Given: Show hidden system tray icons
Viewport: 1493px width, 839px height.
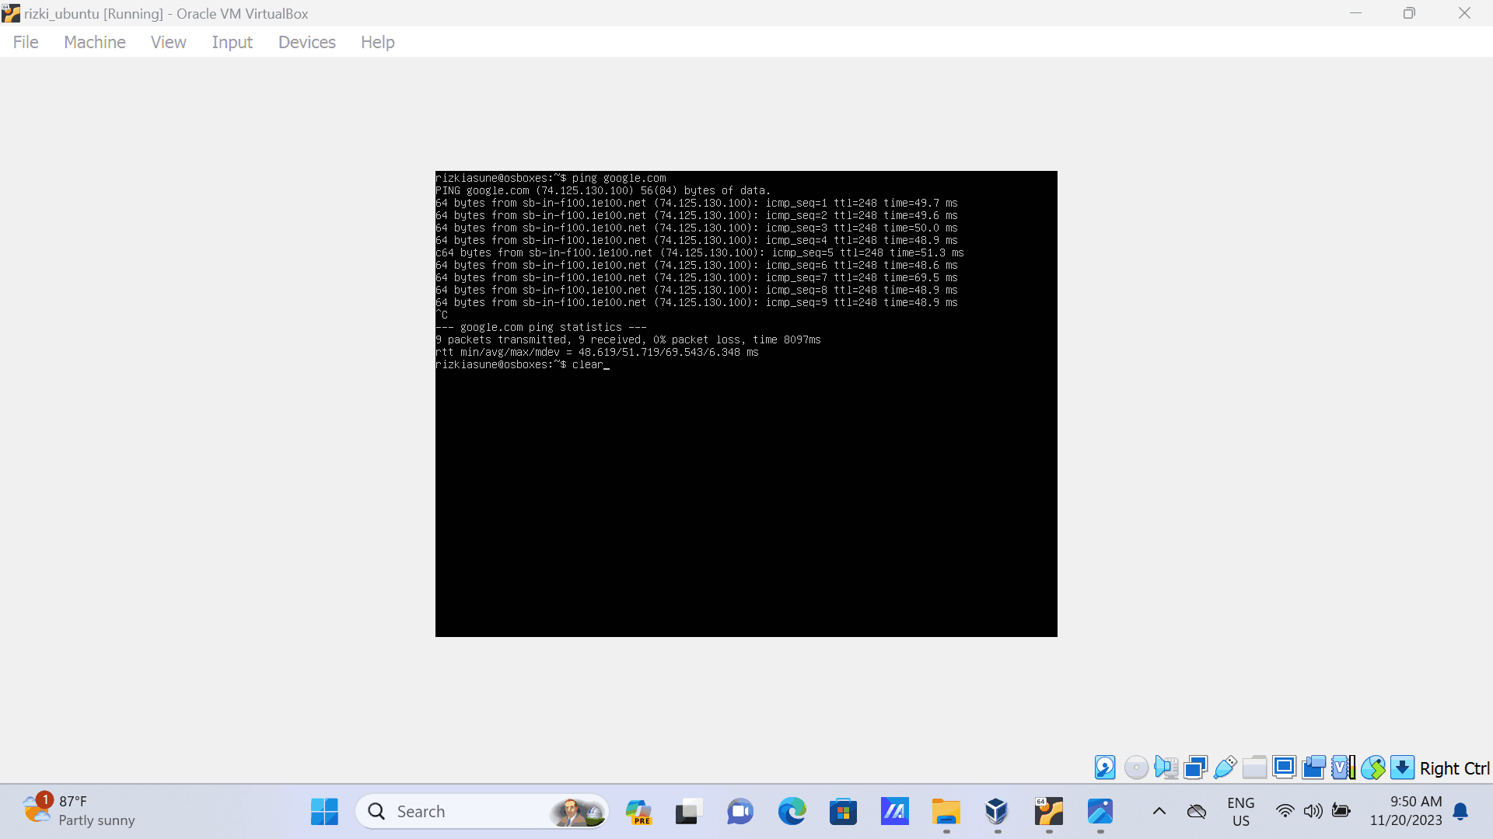Looking at the screenshot, I should 1159,812.
